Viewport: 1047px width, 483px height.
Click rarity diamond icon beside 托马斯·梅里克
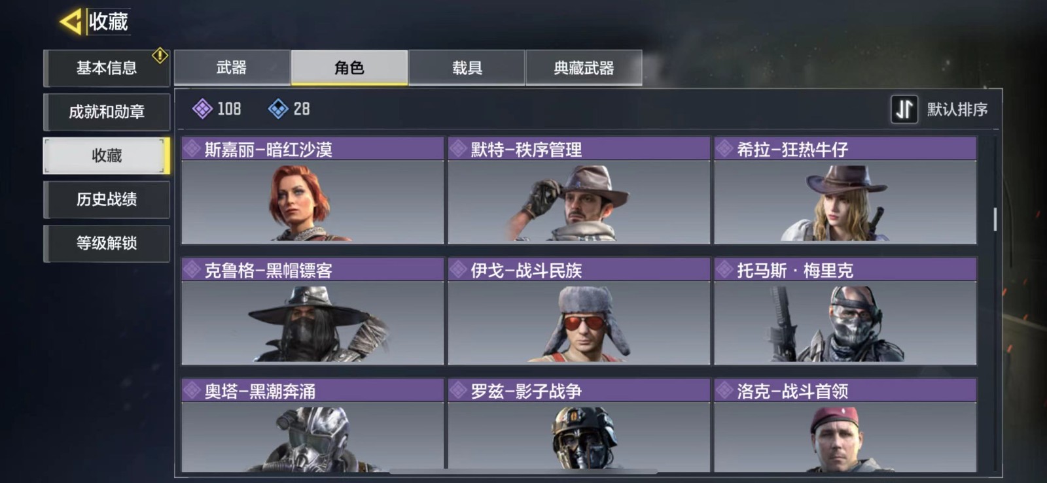pyautogui.click(x=724, y=269)
